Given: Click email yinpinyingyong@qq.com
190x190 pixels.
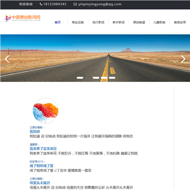Looking at the screenshot, I should point(100,4).
